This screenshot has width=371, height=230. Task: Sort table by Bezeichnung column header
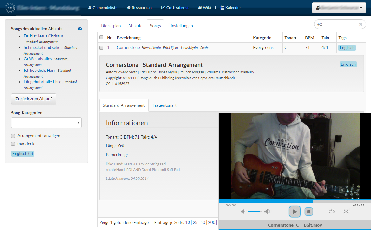(x=129, y=38)
